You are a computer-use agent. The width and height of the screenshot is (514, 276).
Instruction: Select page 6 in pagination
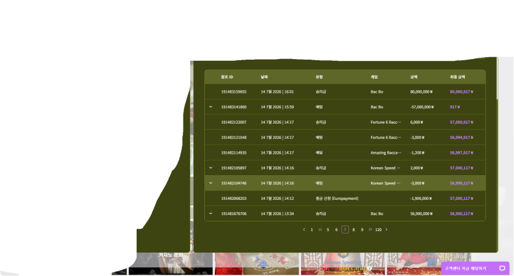336,230
